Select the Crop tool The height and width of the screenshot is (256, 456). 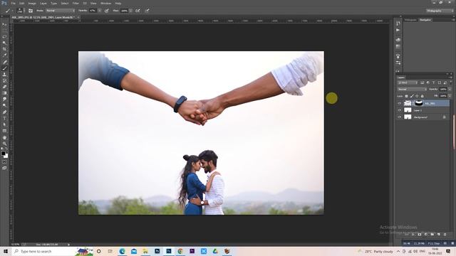tap(4, 49)
